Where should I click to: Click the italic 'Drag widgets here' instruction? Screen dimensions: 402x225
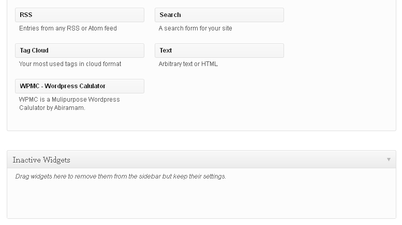coord(121,176)
